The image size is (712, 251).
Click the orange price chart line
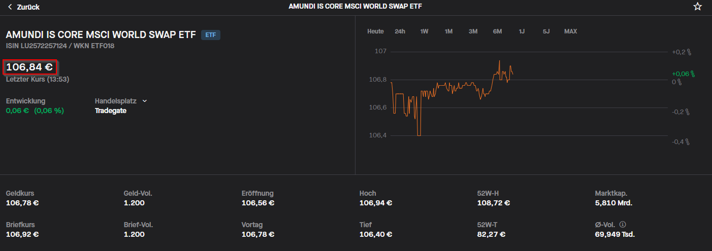(457, 85)
